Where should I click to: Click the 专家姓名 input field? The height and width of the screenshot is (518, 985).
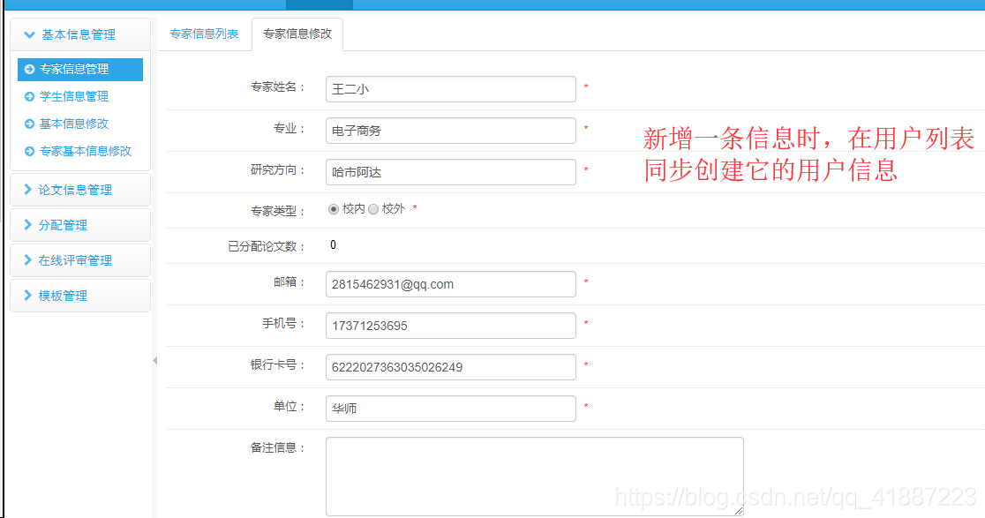pyautogui.click(x=450, y=89)
